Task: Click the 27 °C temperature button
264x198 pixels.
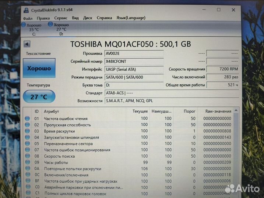Action: tap(39, 97)
